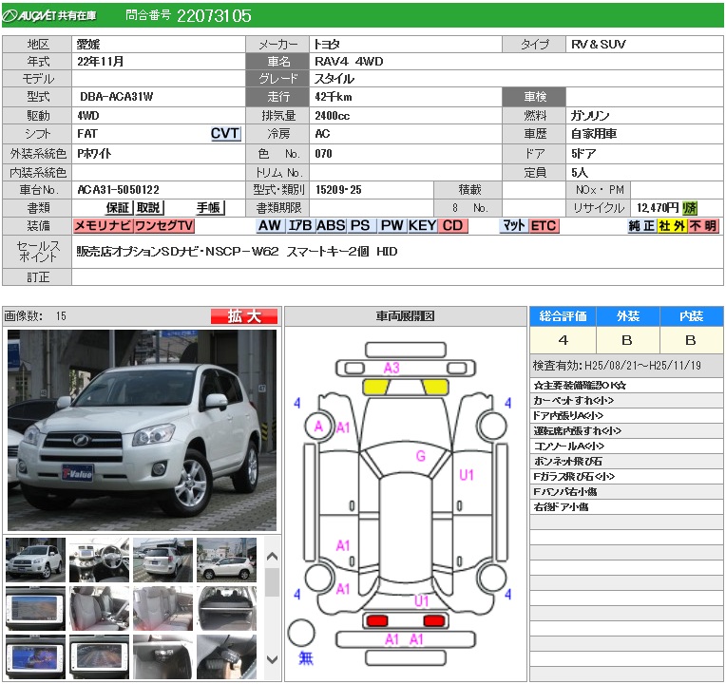This screenshot has height=684, width=726.
Task: Open the interior dashboard steering wheel thumbnail
Action: [x=99, y=560]
